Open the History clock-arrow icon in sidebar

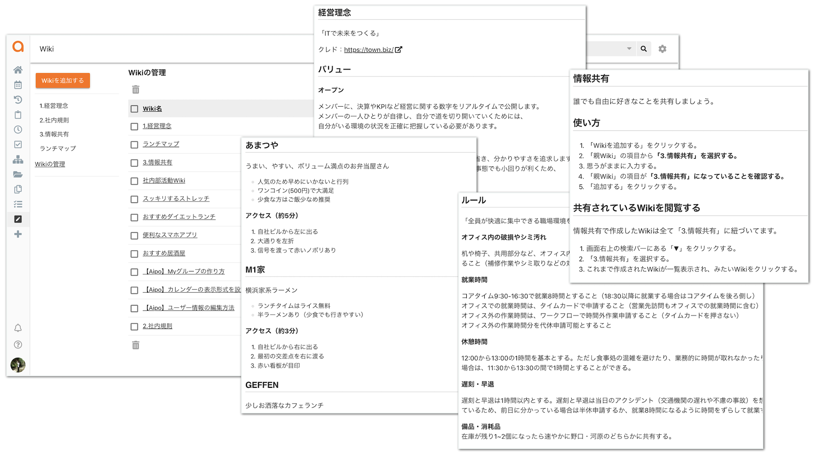point(18,100)
